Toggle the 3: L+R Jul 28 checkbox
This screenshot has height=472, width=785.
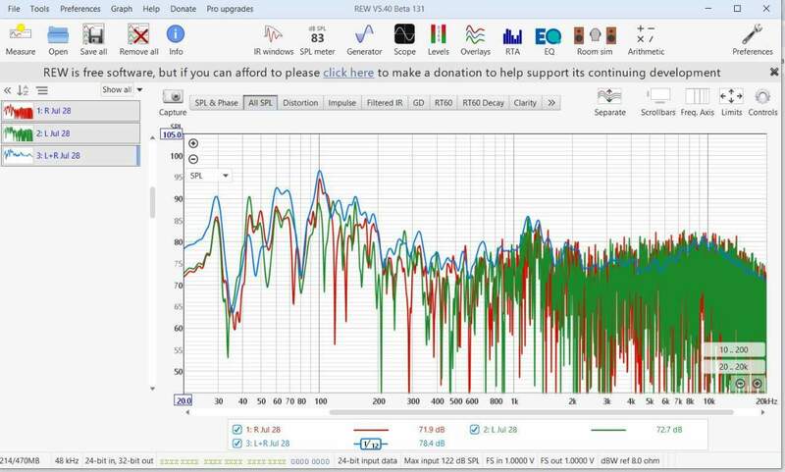(237, 444)
